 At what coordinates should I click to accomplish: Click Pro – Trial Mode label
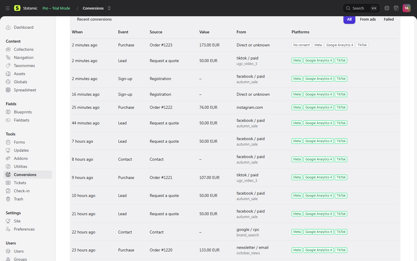pyautogui.click(x=56, y=8)
